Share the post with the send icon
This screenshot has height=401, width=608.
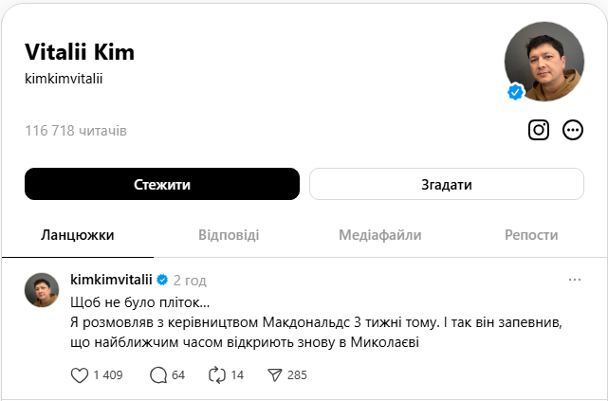coord(275,375)
